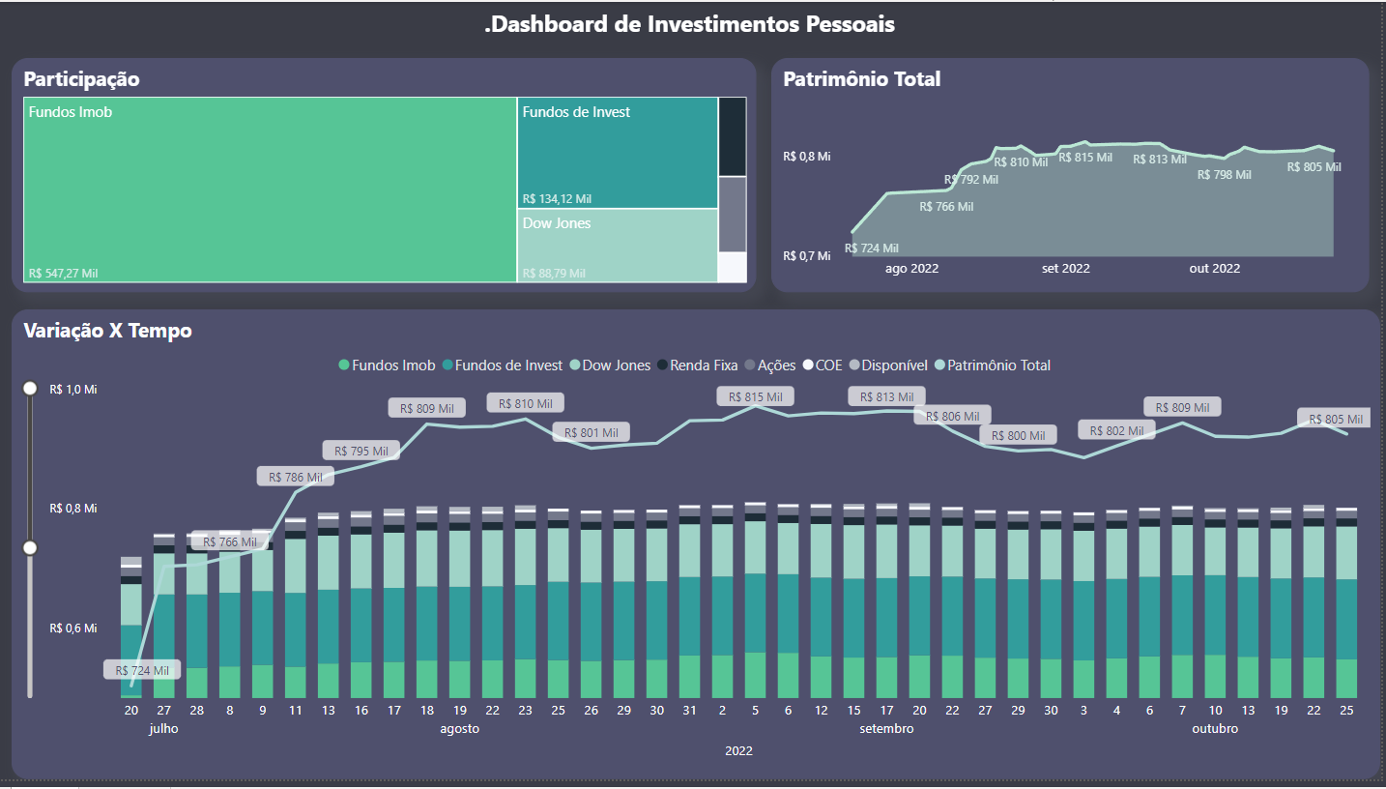Toggle highlight on the Dow Jones treemap block

(x=617, y=247)
